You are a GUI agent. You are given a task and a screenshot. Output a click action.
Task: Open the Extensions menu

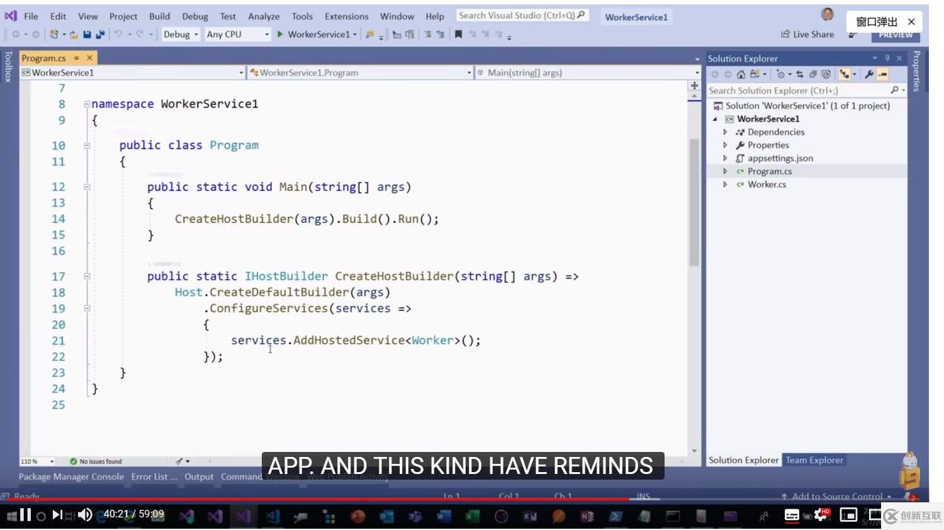tap(346, 16)
